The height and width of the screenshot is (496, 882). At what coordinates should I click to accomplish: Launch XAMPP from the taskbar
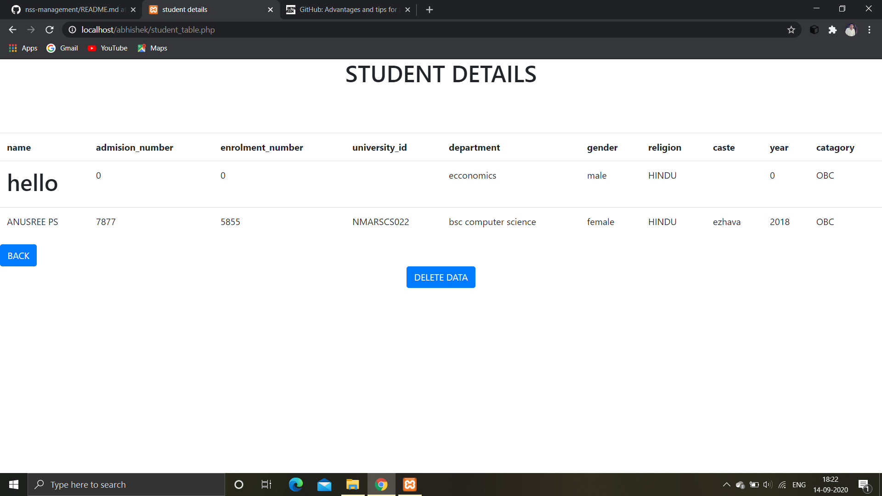(x=409, y=485)
